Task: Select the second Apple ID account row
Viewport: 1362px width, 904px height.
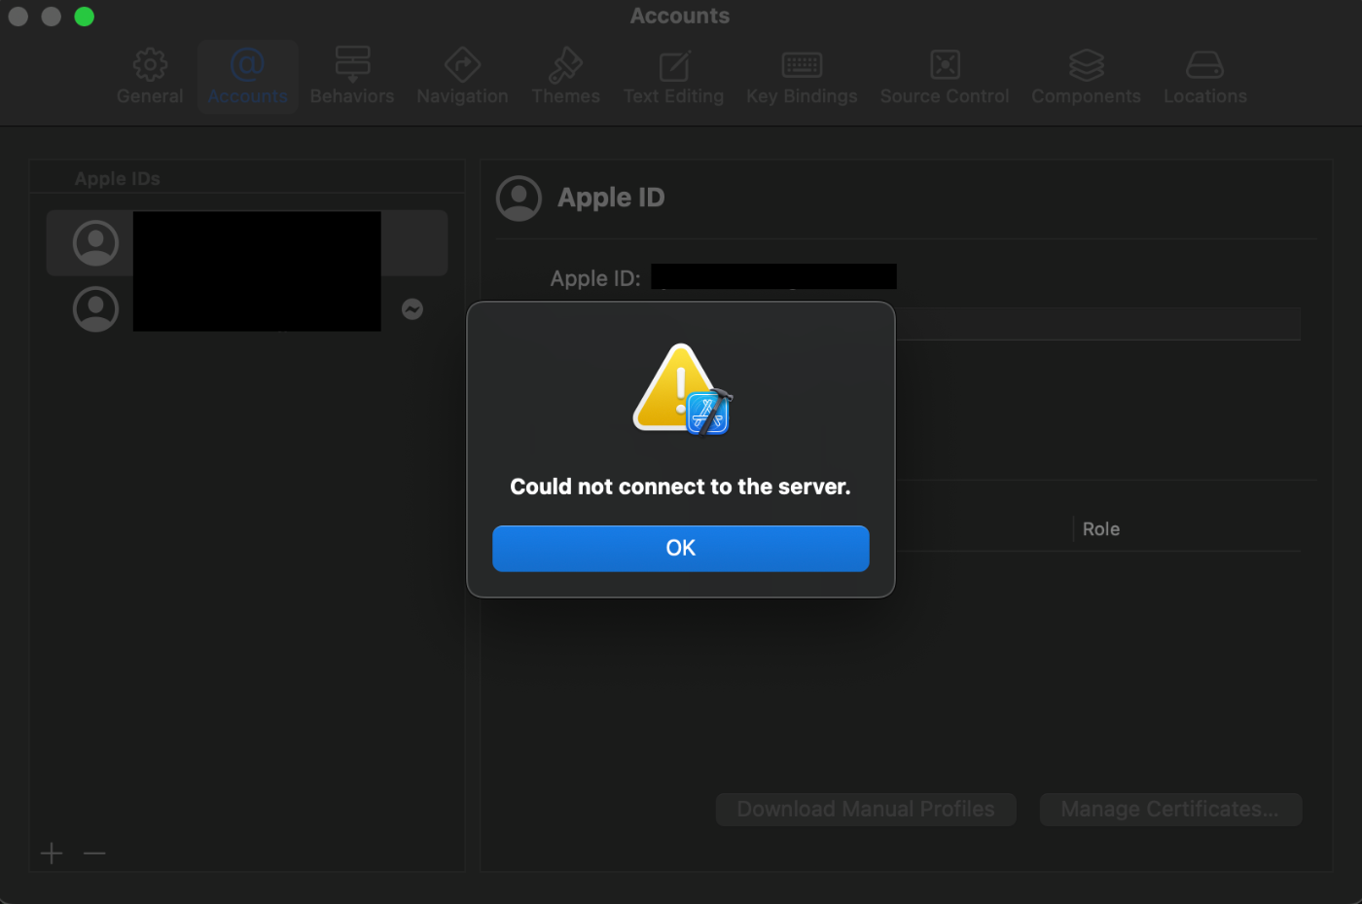Action: (247, 309)
